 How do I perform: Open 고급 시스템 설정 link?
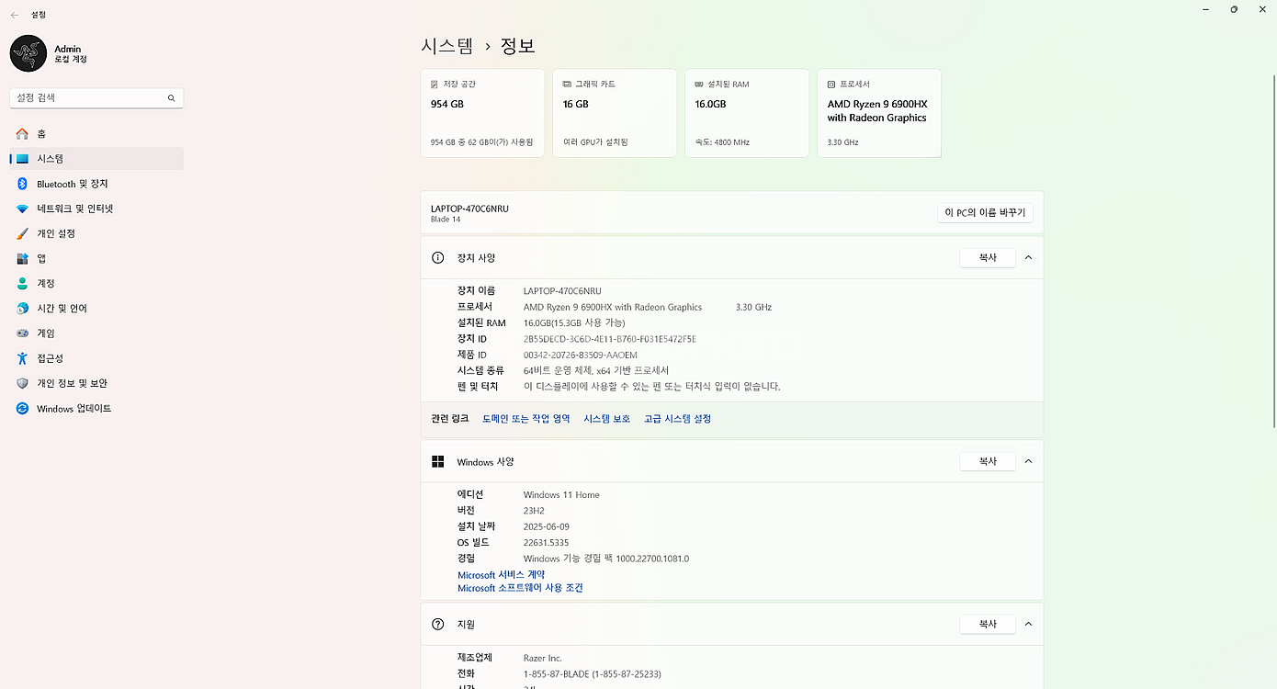(x=677, y=419)
